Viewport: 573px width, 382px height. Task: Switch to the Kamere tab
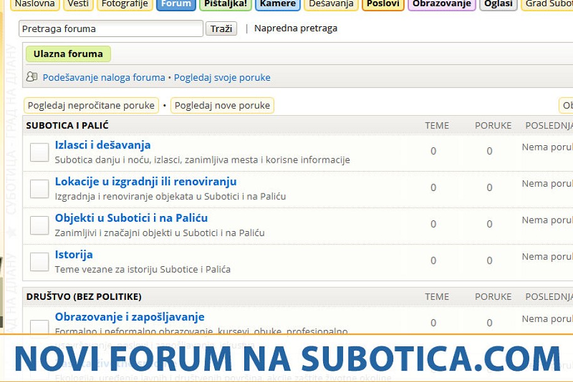tap(277, 4)
